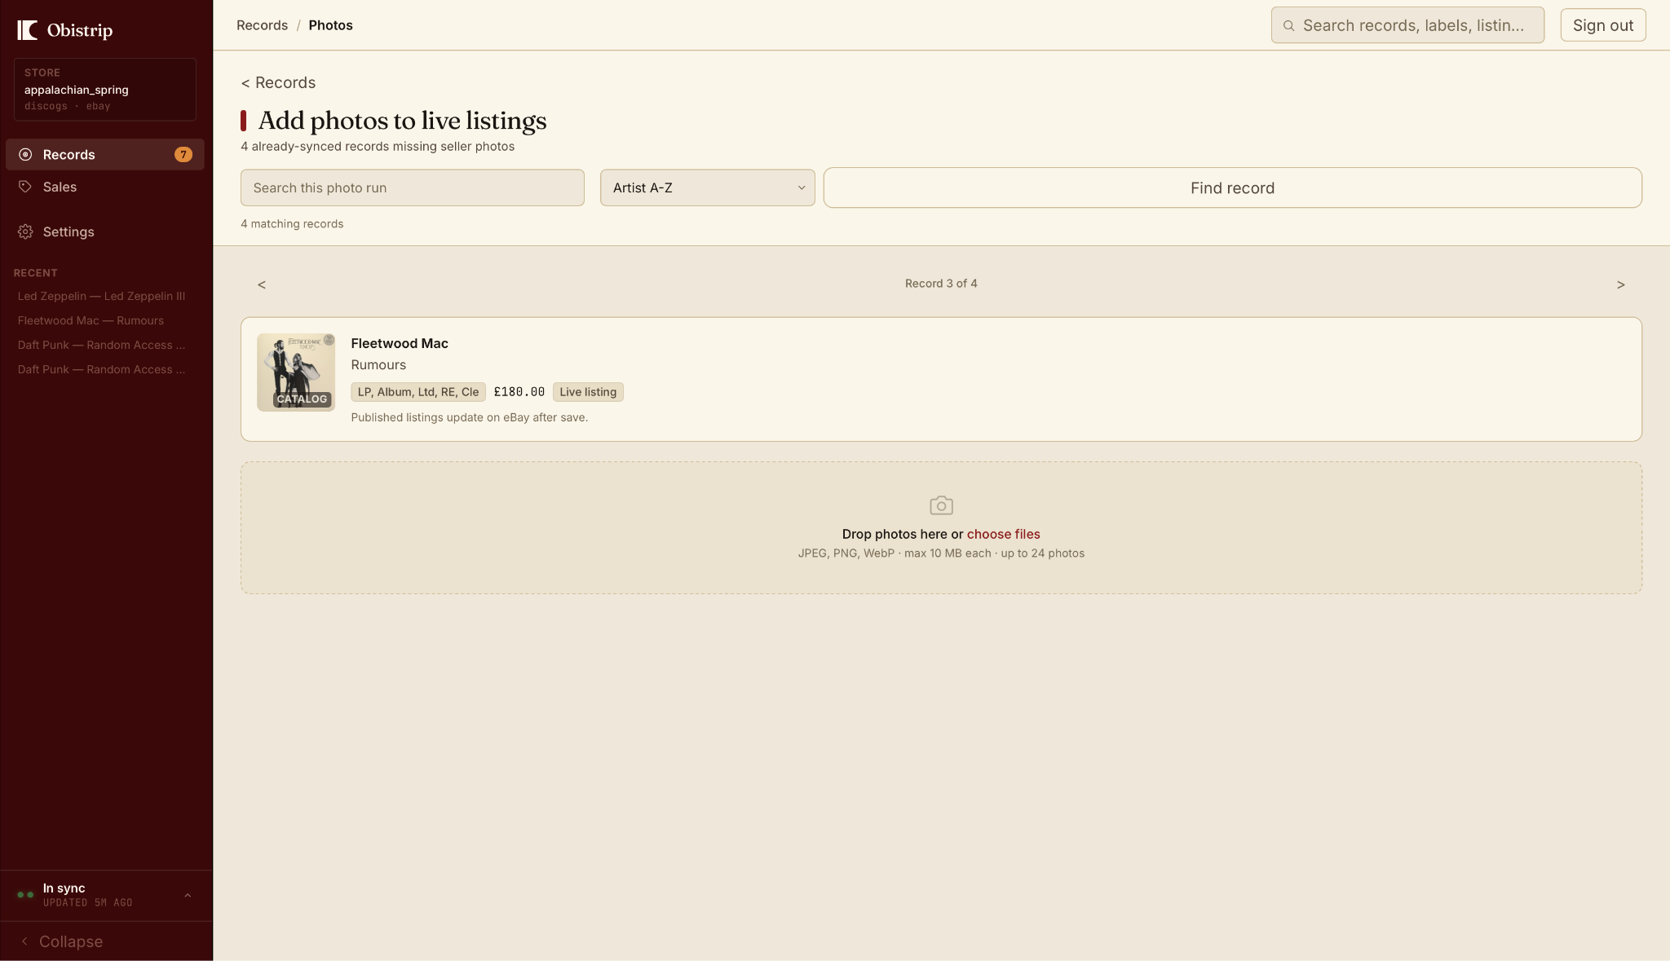Focus the global search records field
The width and height of the screenshot is (1670, 961).
[x=1407, y=25]
